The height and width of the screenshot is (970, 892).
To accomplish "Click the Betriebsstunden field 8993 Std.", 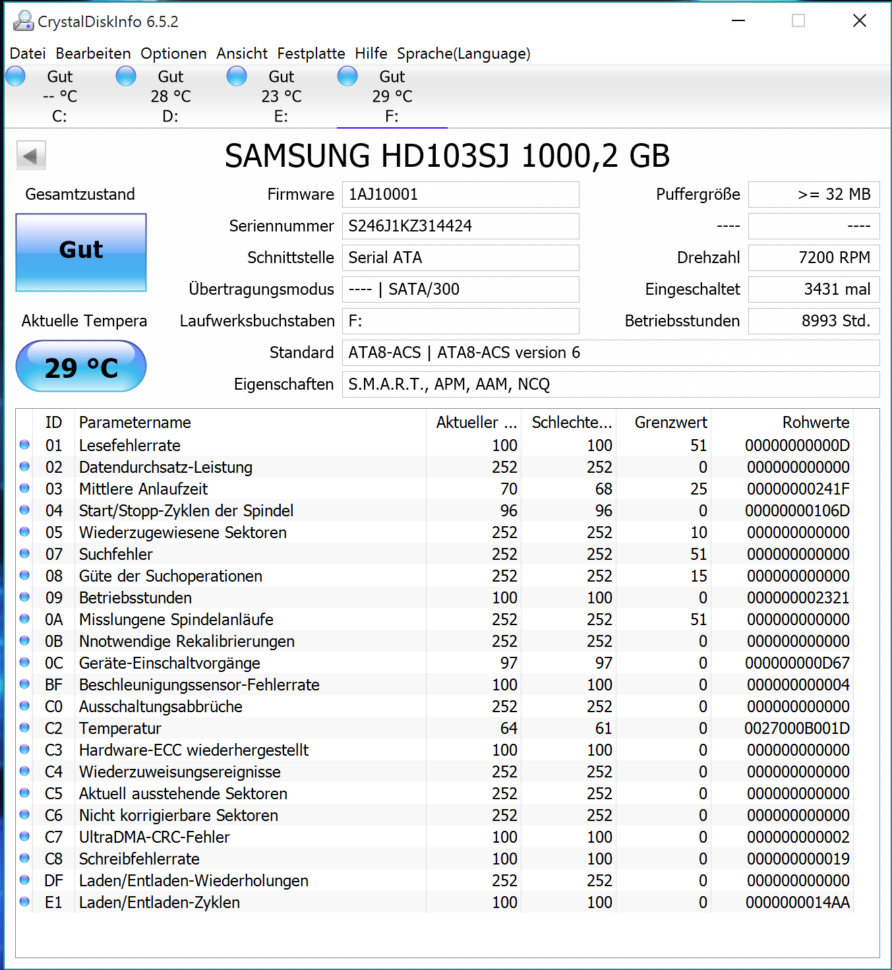I will (814, 321).
